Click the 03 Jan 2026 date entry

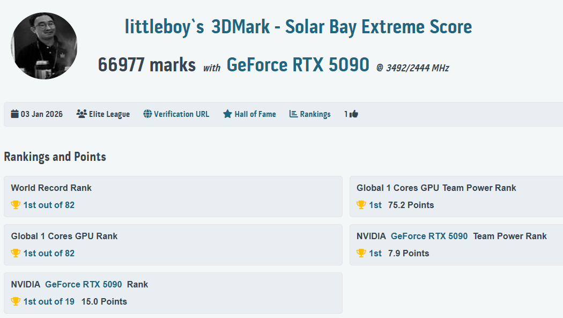click(41, 114)
